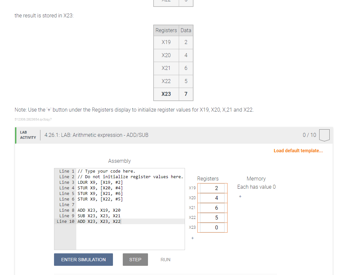Click the '+' to add a register
The image size is (349, 275).
[192, 238]
